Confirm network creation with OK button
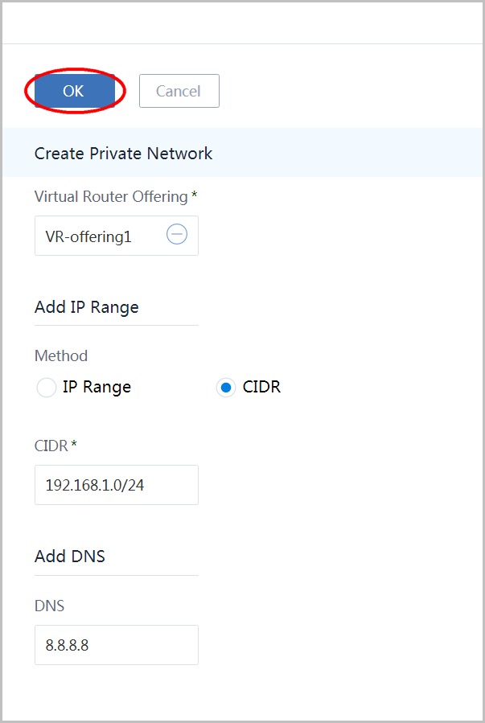Screen dimensions: 485x723 [74, 91]
